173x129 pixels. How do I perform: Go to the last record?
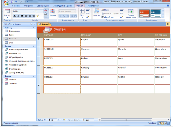tap(61, 120)
